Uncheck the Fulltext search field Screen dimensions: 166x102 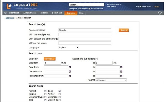click(x=45, y=91)
